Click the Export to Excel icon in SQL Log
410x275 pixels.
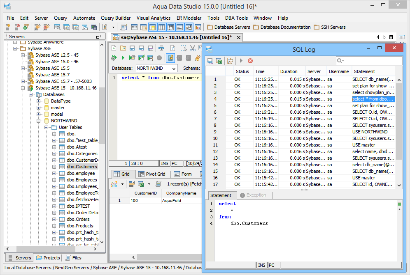[219, 61]
